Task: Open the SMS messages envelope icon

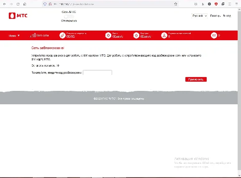Action: point(214,35)
